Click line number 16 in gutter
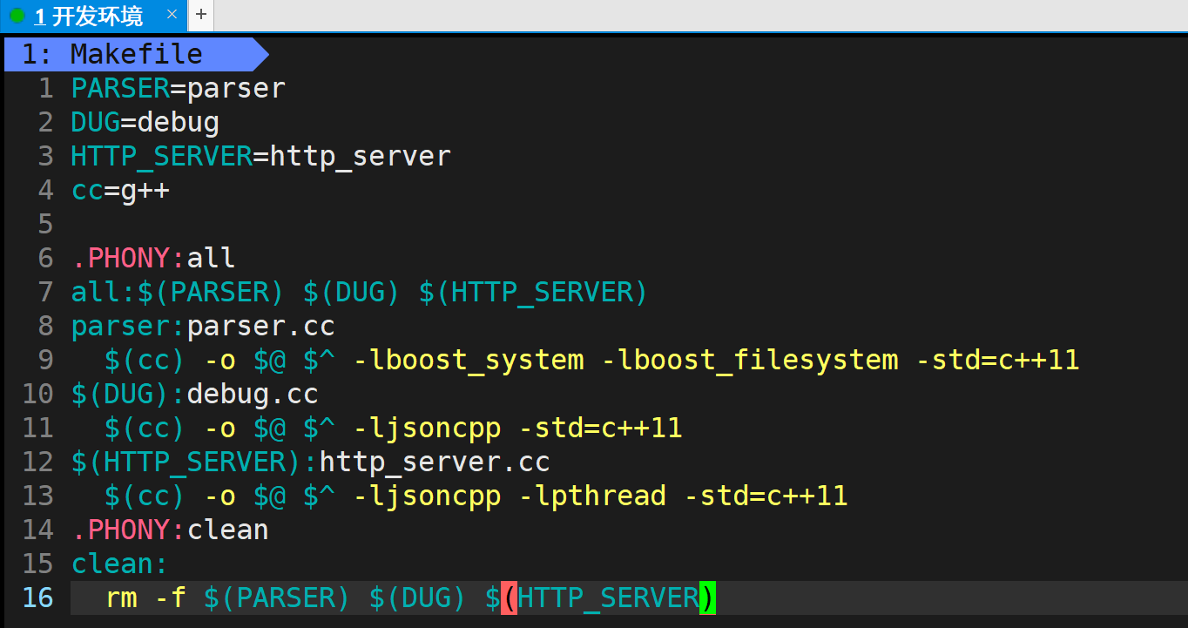Screen dimensions: 1188x628 click(x=37, y=598)
